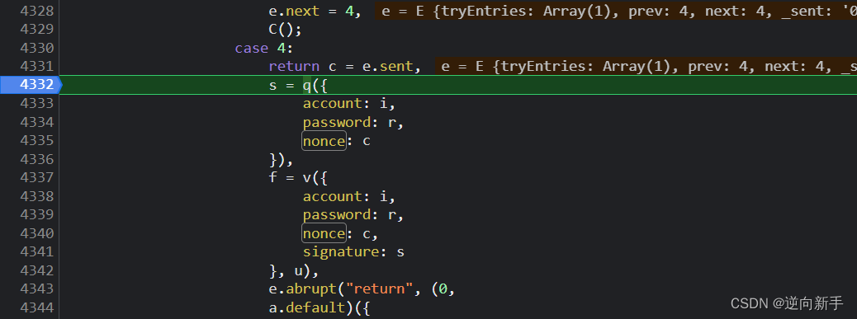857x319 pixels.
Task: Click line number 4330 in gutter
Action: point(37,48)
